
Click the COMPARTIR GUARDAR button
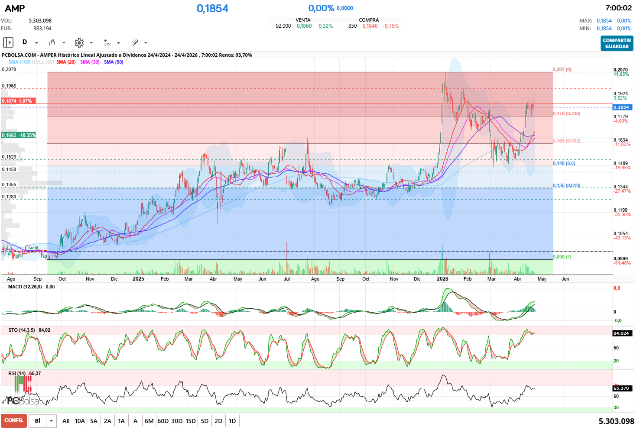pos(617,43)
